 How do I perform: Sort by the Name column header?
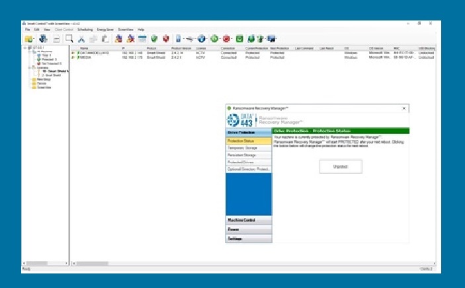[x=84, y=48]
